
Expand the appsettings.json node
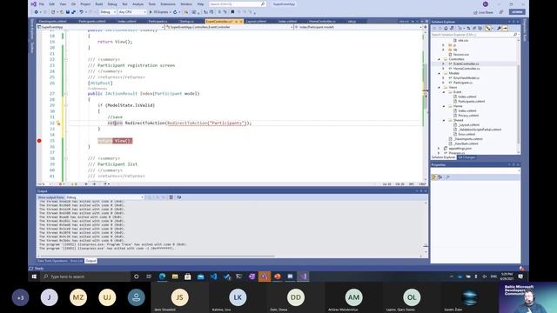click(x=439, y=149)
